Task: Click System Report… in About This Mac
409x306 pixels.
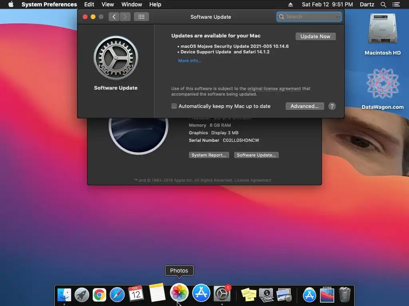Action: point(209,155)
